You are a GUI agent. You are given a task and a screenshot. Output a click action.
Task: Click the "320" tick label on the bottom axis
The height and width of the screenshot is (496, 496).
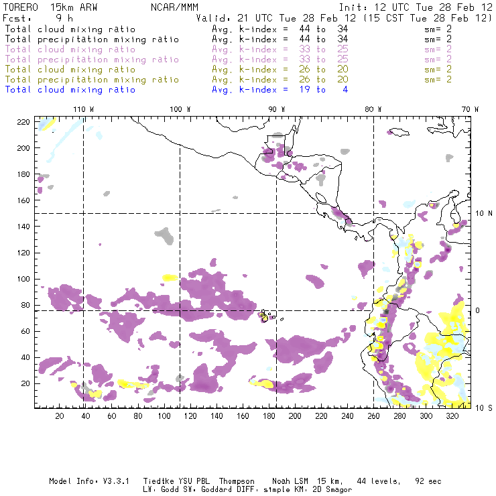coord(452,416)
